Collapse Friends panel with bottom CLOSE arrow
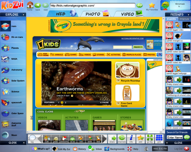 point(167,143)
